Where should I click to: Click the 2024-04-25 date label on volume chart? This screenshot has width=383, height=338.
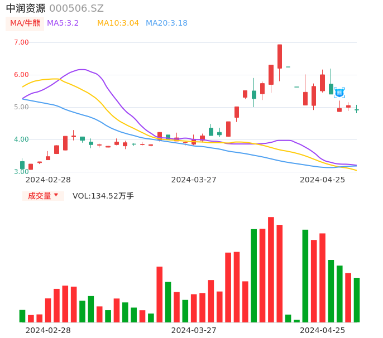(x=322, y=330)
